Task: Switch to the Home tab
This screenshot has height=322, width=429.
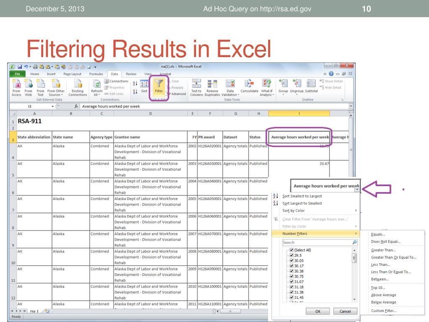Action: click(x=35, y=74)
